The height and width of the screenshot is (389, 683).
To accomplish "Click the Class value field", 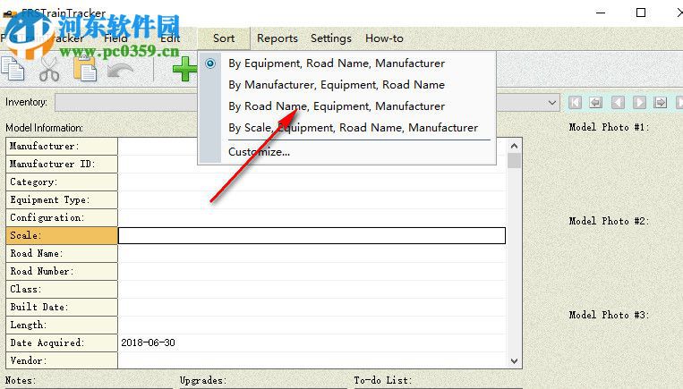I will [x=312, y=289].
